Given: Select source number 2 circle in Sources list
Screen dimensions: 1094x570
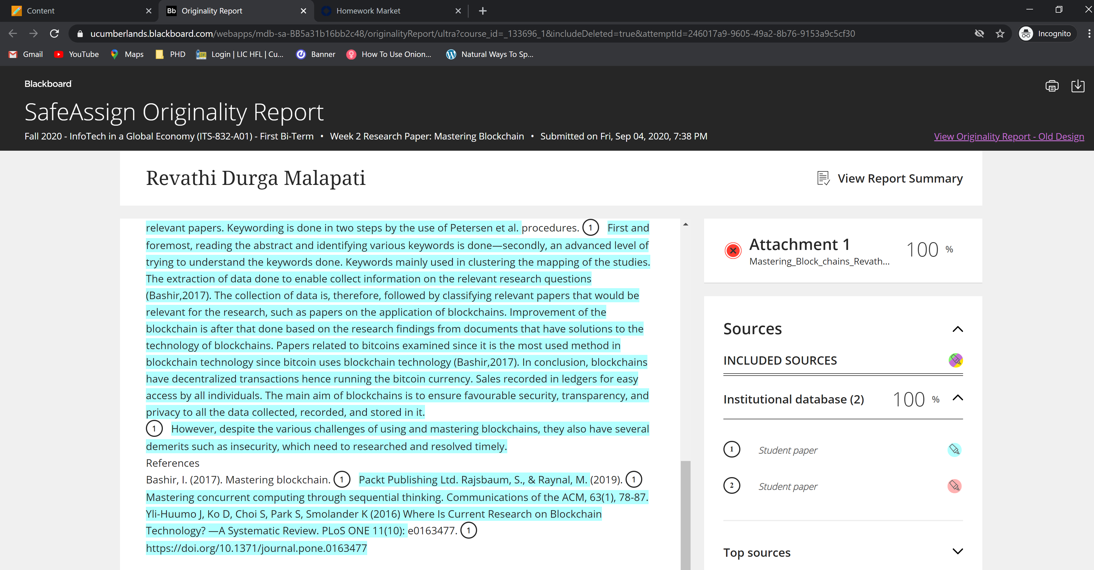Looking at the screenshot, I should point(731,485).
